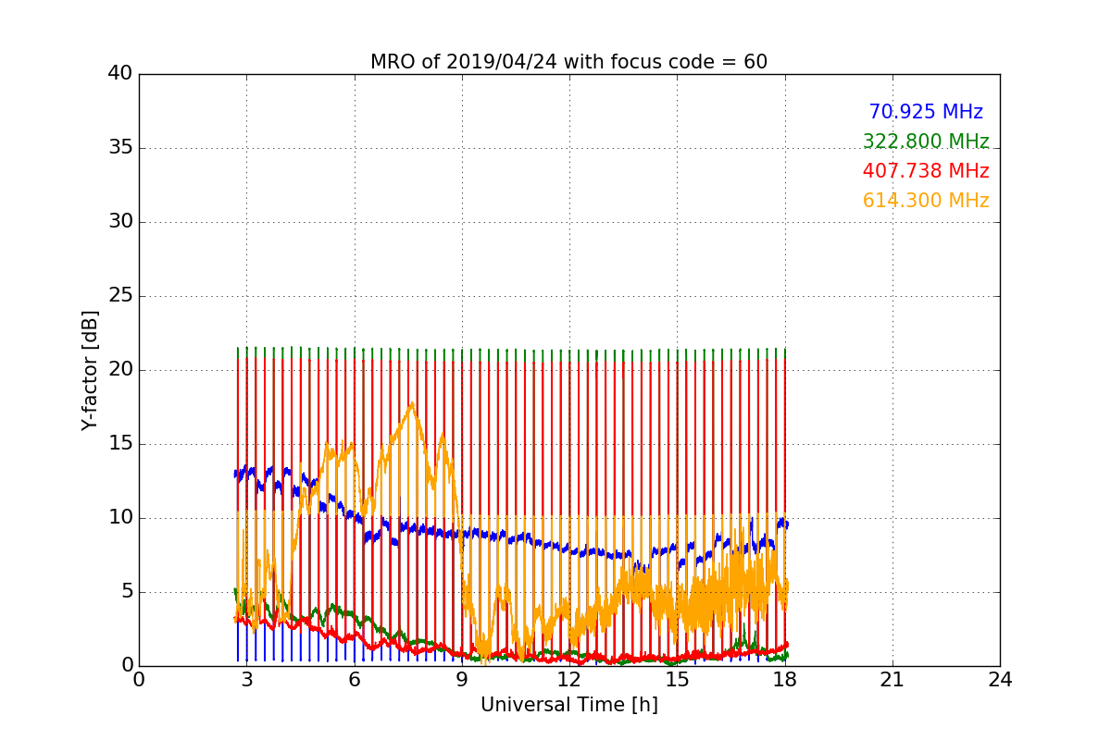Viewport: 1111px width, 740px height.
Task: Select the 407.738 MHz legend label
Action: coord(926,171)
